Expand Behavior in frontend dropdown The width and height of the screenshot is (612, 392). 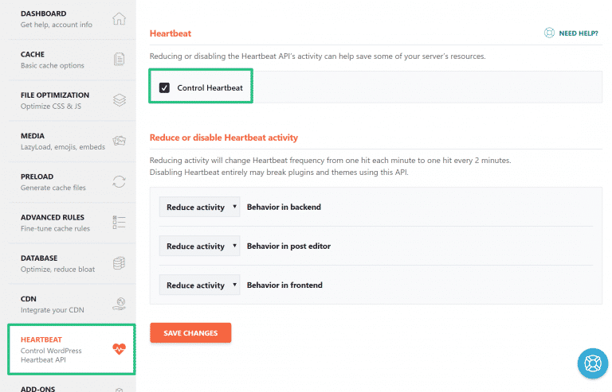pos(199,285)
